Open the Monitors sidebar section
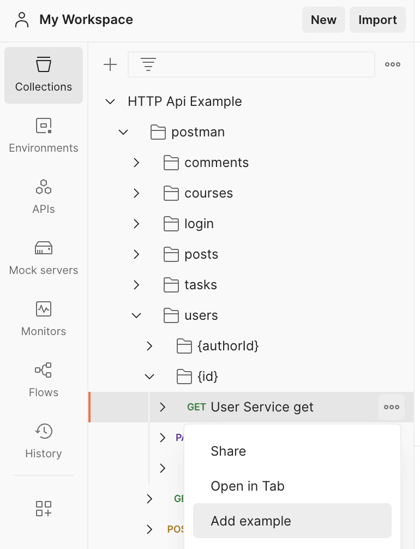The image size is (420, 549). [44, 319]
